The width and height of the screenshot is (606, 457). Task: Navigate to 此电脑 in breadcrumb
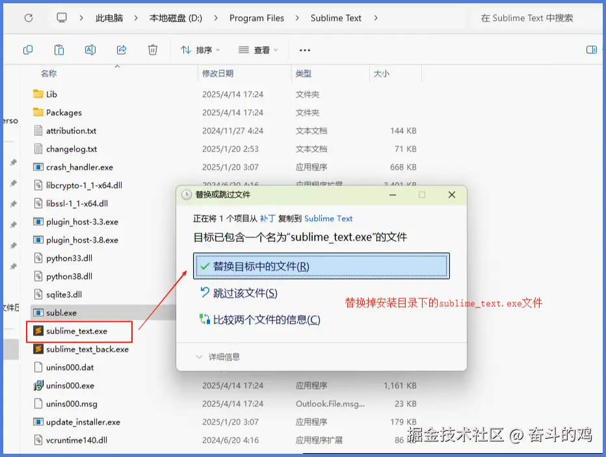click(109, 18)
